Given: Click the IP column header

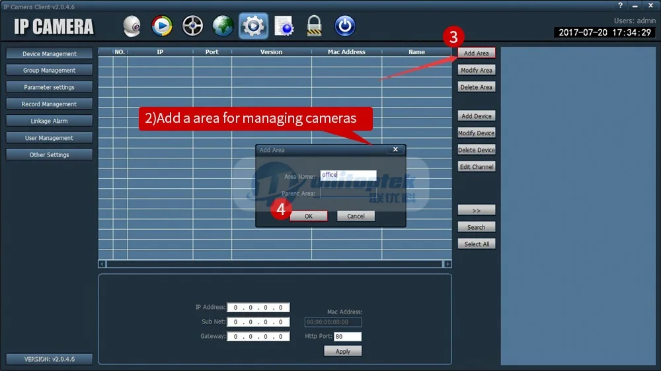Looking at the screenshot, I should (160, 51).
